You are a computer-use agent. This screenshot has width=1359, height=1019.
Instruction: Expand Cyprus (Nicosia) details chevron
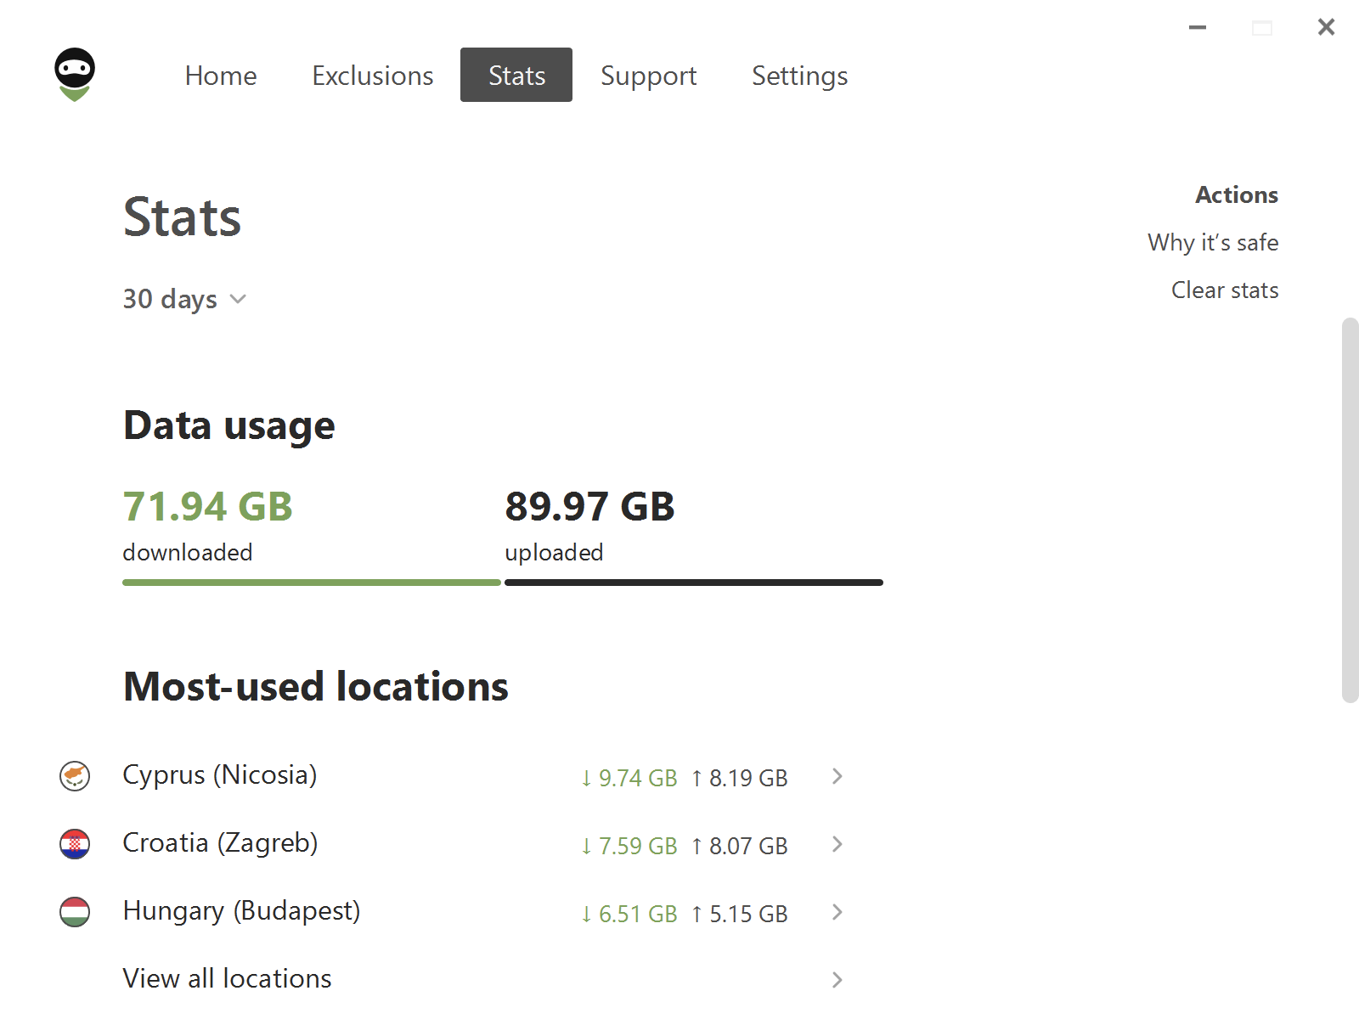[x=837, y=776]
